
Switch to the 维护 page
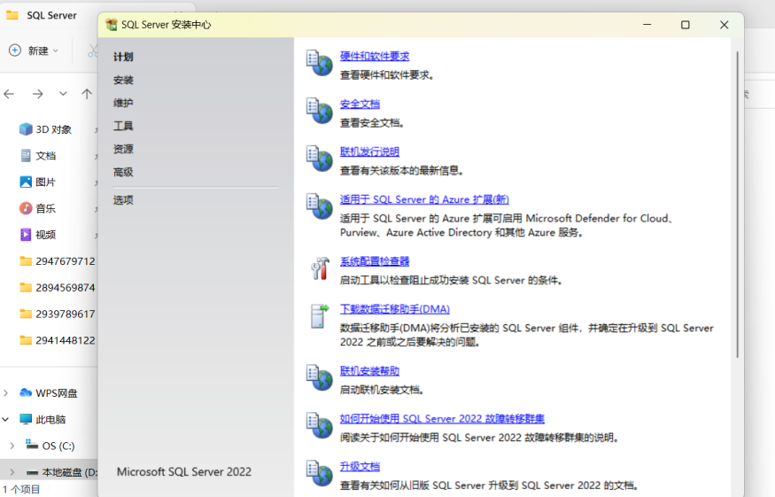tap(123, 103)
